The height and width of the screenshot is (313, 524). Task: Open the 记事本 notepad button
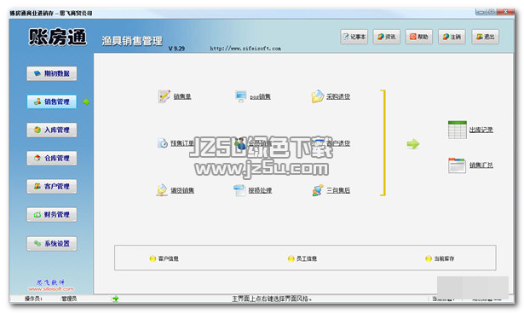pyautogui.click(x=354, y=37)
